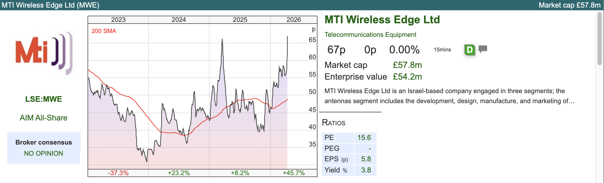
Task: Select the 2023 year column header
Action: coord(118,20)
